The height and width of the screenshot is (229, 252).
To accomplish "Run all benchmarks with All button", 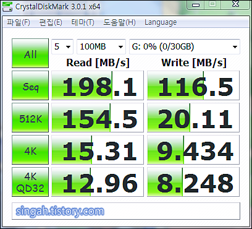I will (x=30, y=53).
